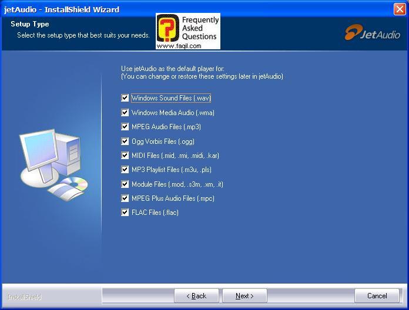Image resolution: width=409 pixels, height=310 pixels.
Task: Uncheck MP3 Playlist Files (.m3u, .pls)
Action: pyautogui.click(x=125, y=170)
